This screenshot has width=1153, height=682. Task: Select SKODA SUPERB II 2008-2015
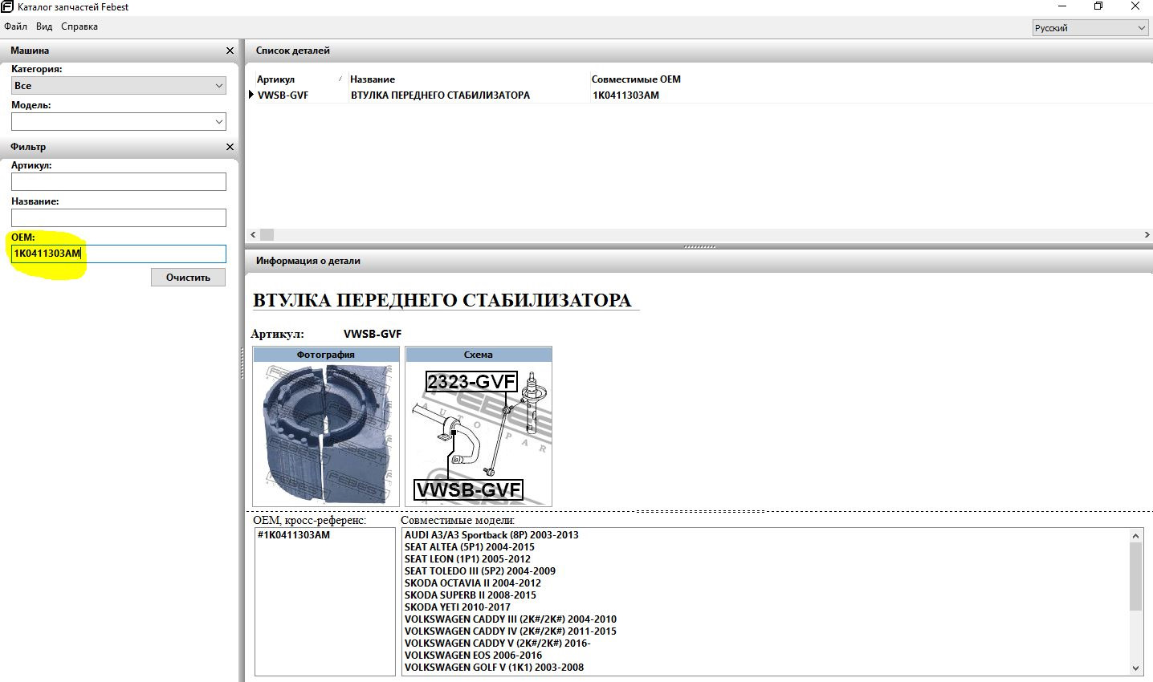click(x=471, y=595)
